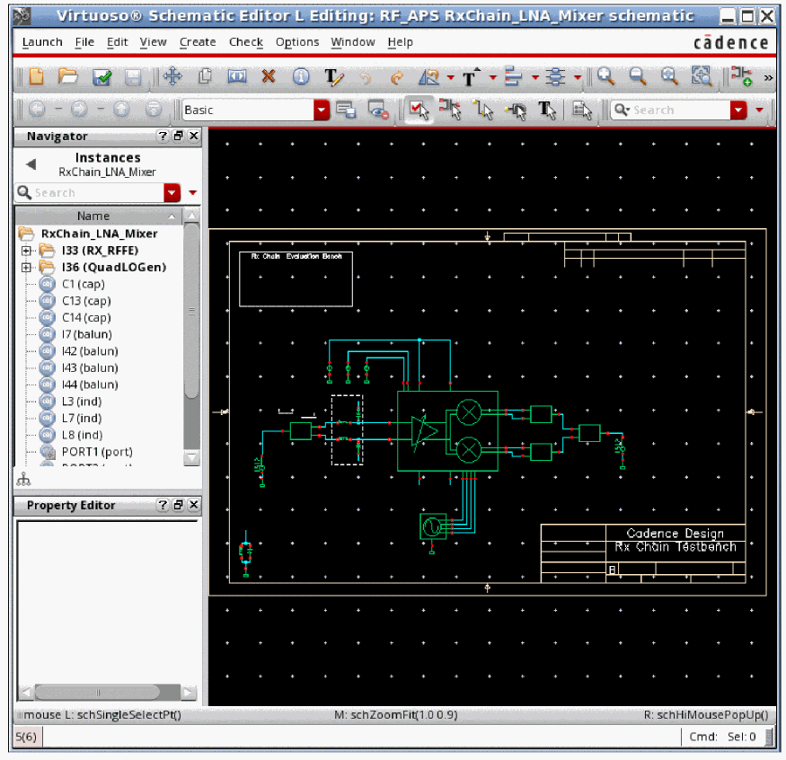Select the Stretch/Move arrows tool
Image resolution: width=786 pixels, height=760 pixels.
click(x=172, y=77)
